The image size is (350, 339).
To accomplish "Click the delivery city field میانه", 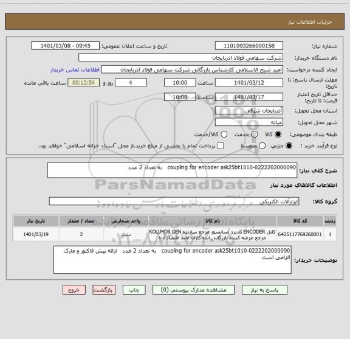I will point(249,122).
